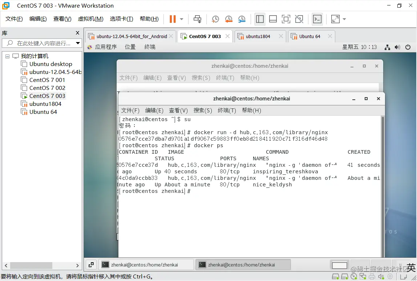Close the CentOS 7 003 tab
417x281 pixels.
[x=227, y=36]
